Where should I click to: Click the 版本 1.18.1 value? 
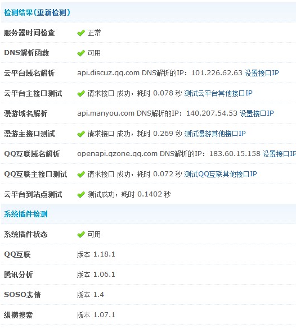tap(96, 254)
